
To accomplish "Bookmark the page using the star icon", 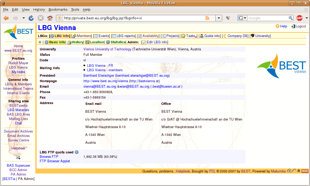I will click(212, 18).
